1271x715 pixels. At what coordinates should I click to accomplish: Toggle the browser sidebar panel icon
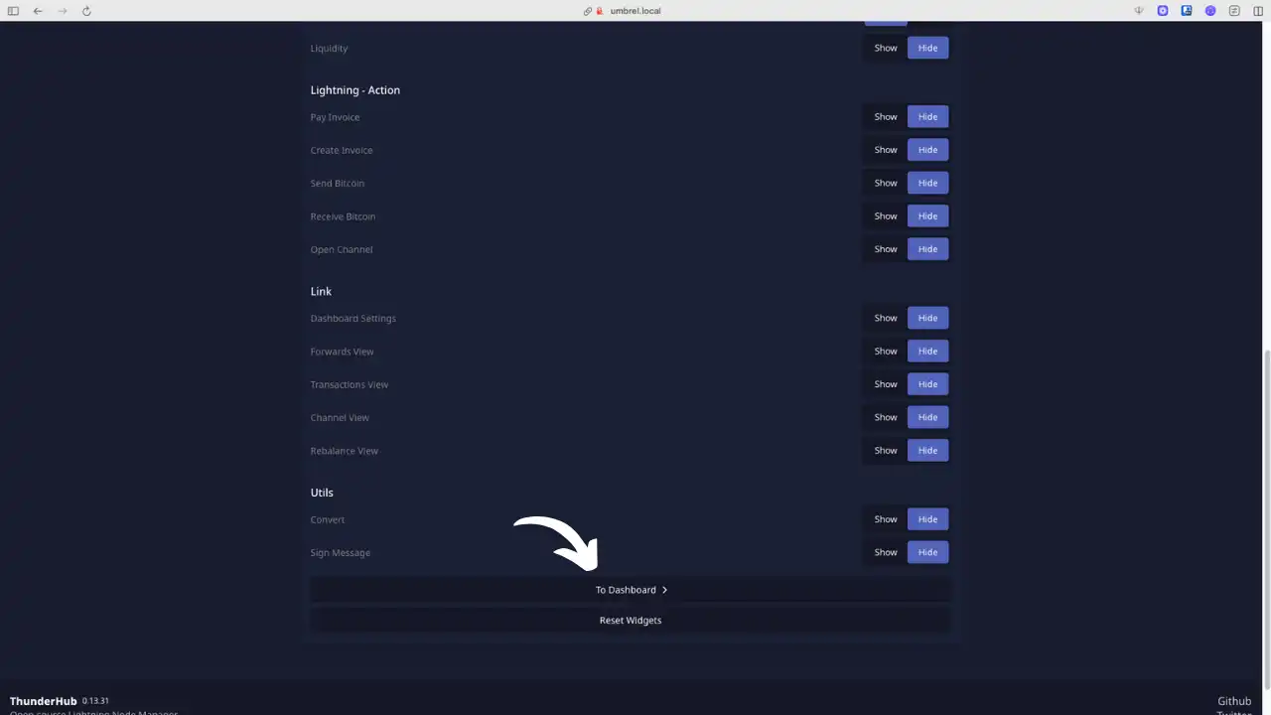[14, 11]
